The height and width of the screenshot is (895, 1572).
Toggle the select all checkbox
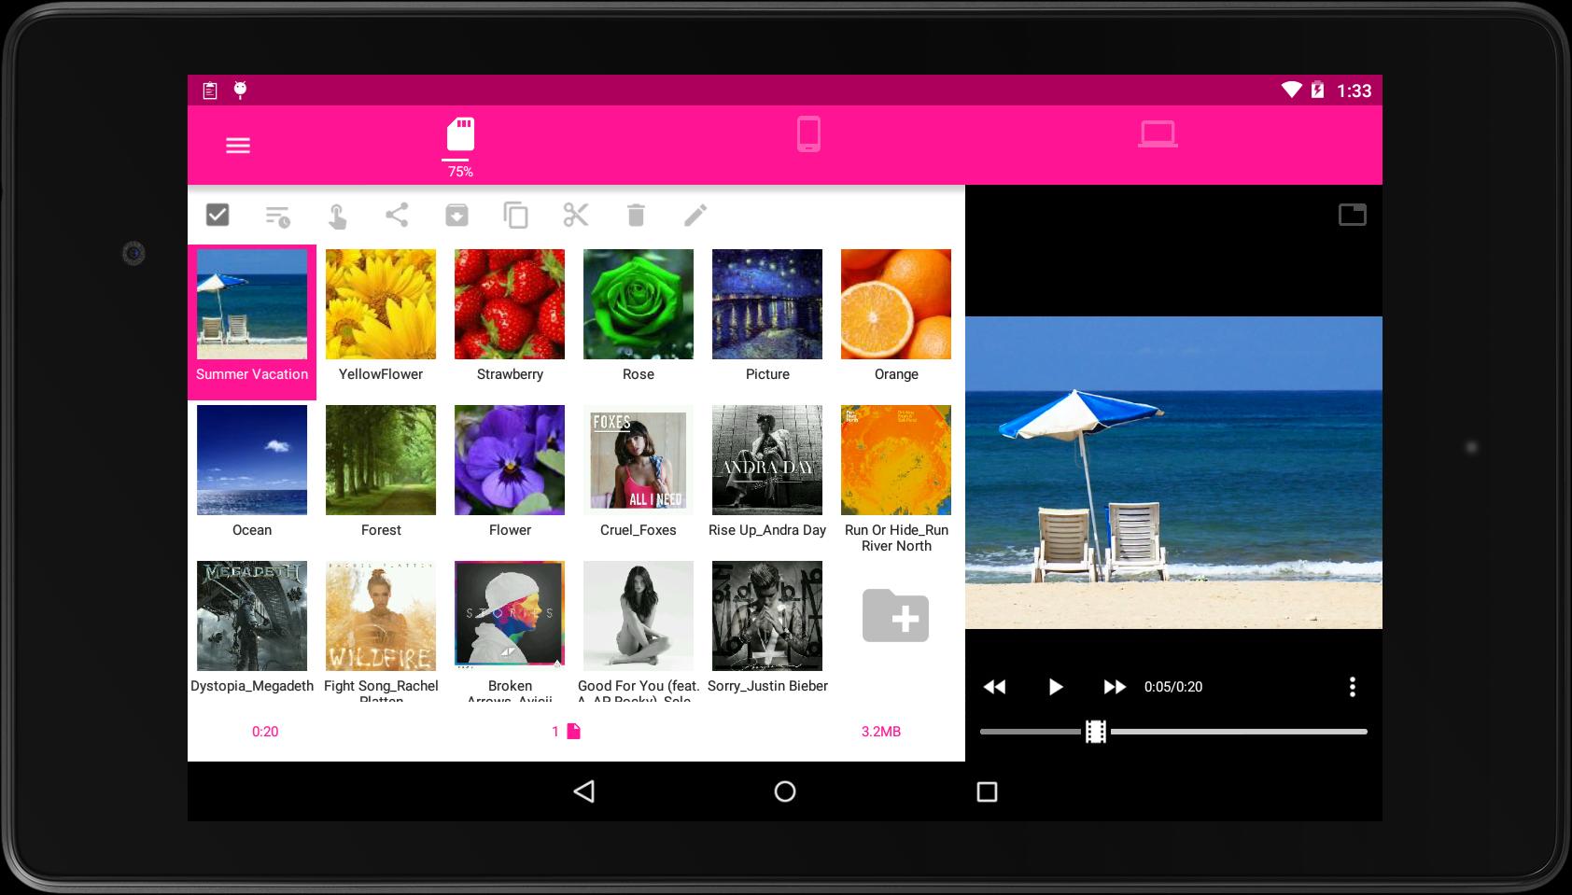point(218,215)
